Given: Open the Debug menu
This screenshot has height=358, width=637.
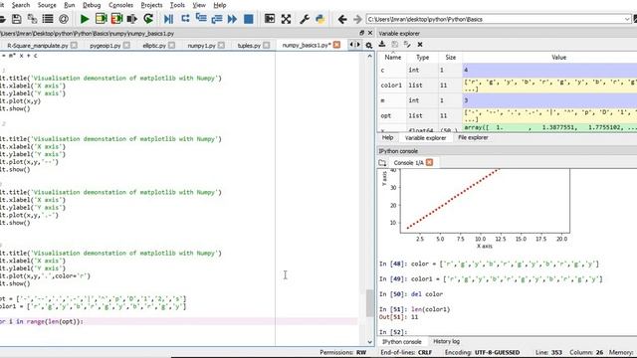Looking at the screenshot, I should [x=92, y=5].
